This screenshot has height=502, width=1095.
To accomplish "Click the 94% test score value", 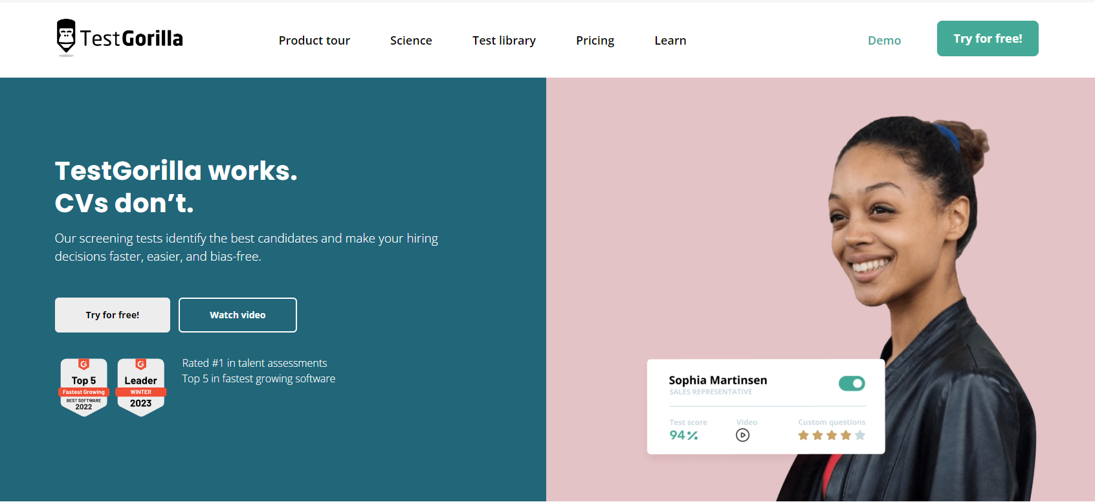I will point(683,435).
